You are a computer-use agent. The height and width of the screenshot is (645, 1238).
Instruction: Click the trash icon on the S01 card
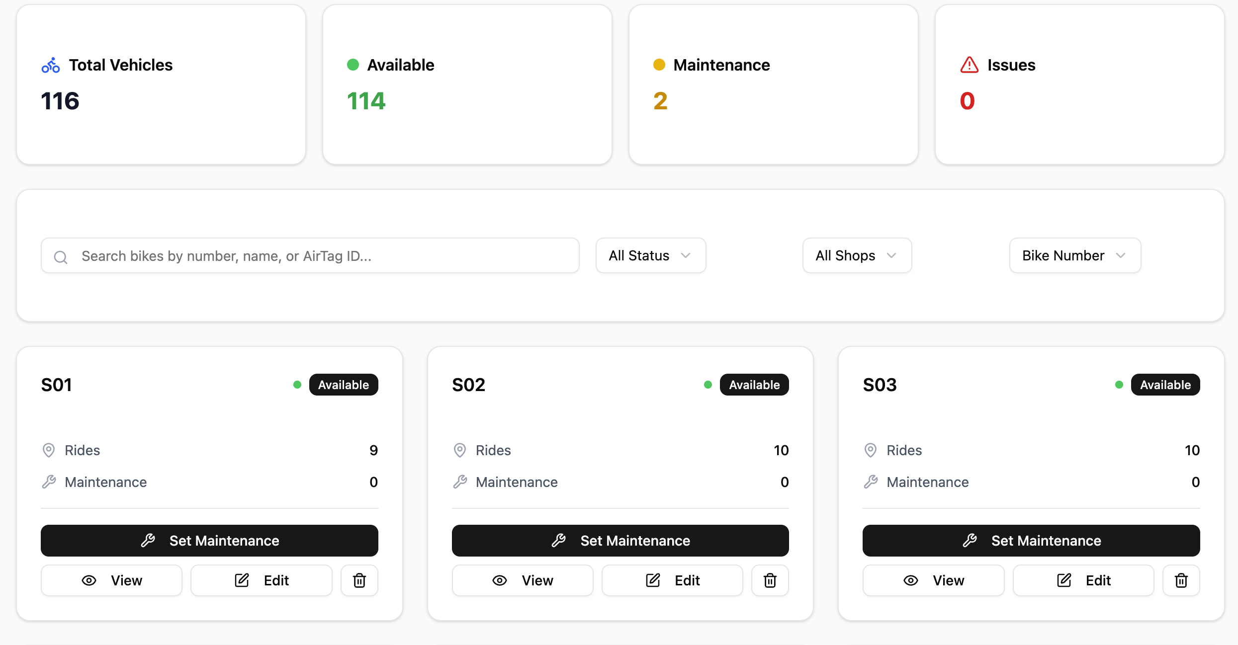(359, 580)
